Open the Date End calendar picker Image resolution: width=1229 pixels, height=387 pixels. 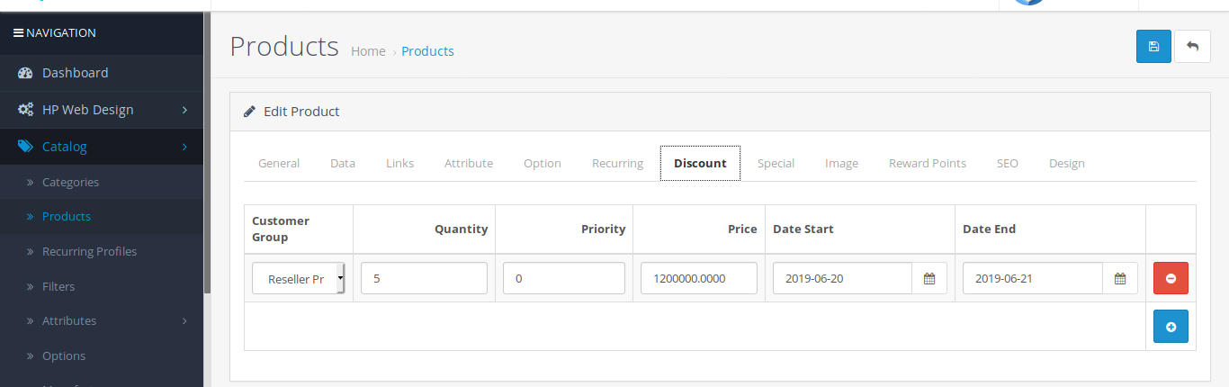[x=1120, y=278]
